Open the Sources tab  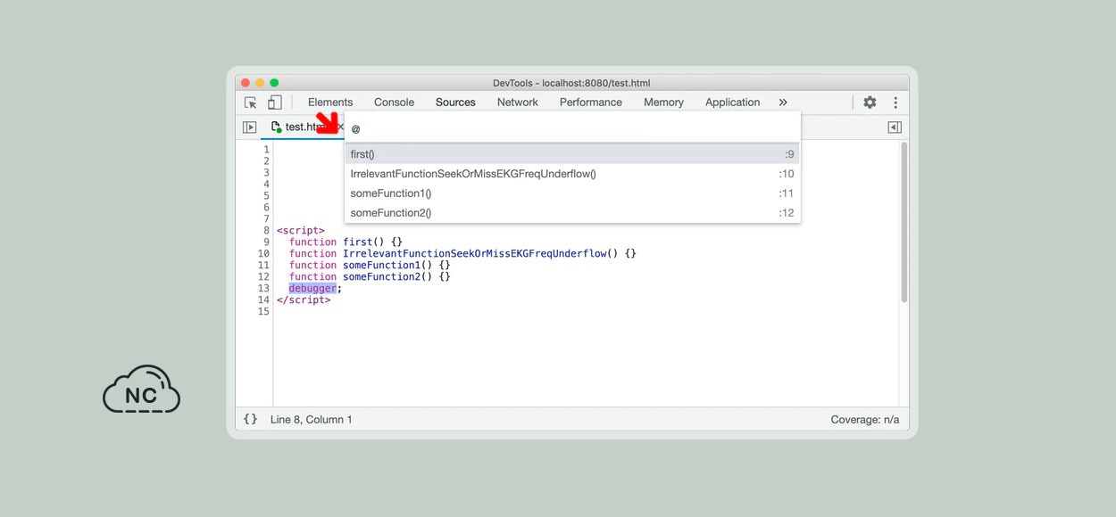point(455,103)
